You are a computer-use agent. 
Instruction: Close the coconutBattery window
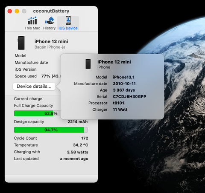tap(10, 11)
